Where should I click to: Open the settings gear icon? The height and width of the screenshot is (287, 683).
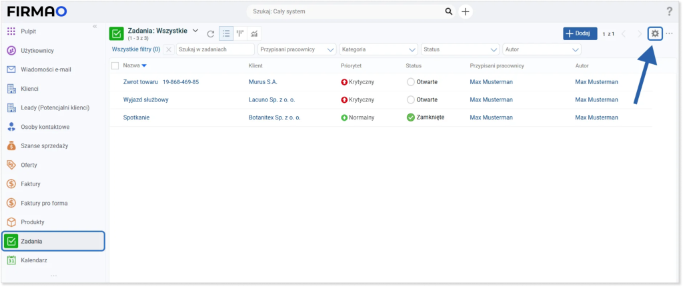[x=655, y=33]
